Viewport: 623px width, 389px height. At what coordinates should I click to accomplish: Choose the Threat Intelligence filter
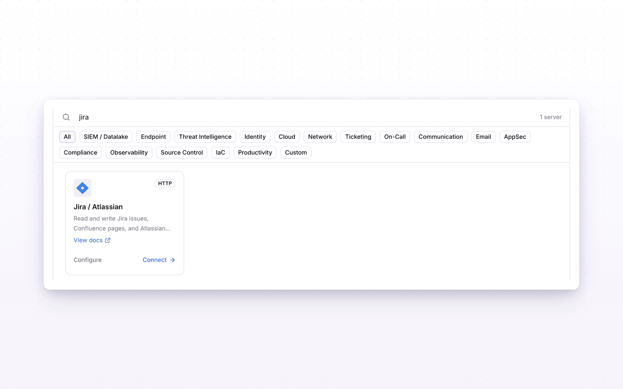click(x=205, y=137)
